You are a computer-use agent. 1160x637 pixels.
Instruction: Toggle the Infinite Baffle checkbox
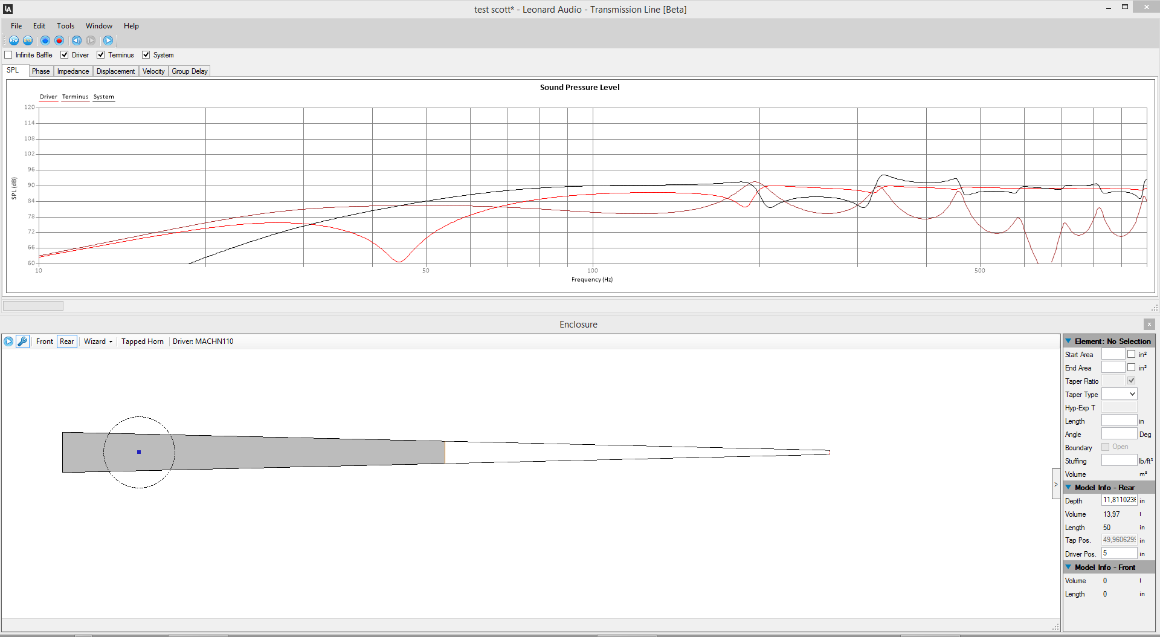click(8, 55)
